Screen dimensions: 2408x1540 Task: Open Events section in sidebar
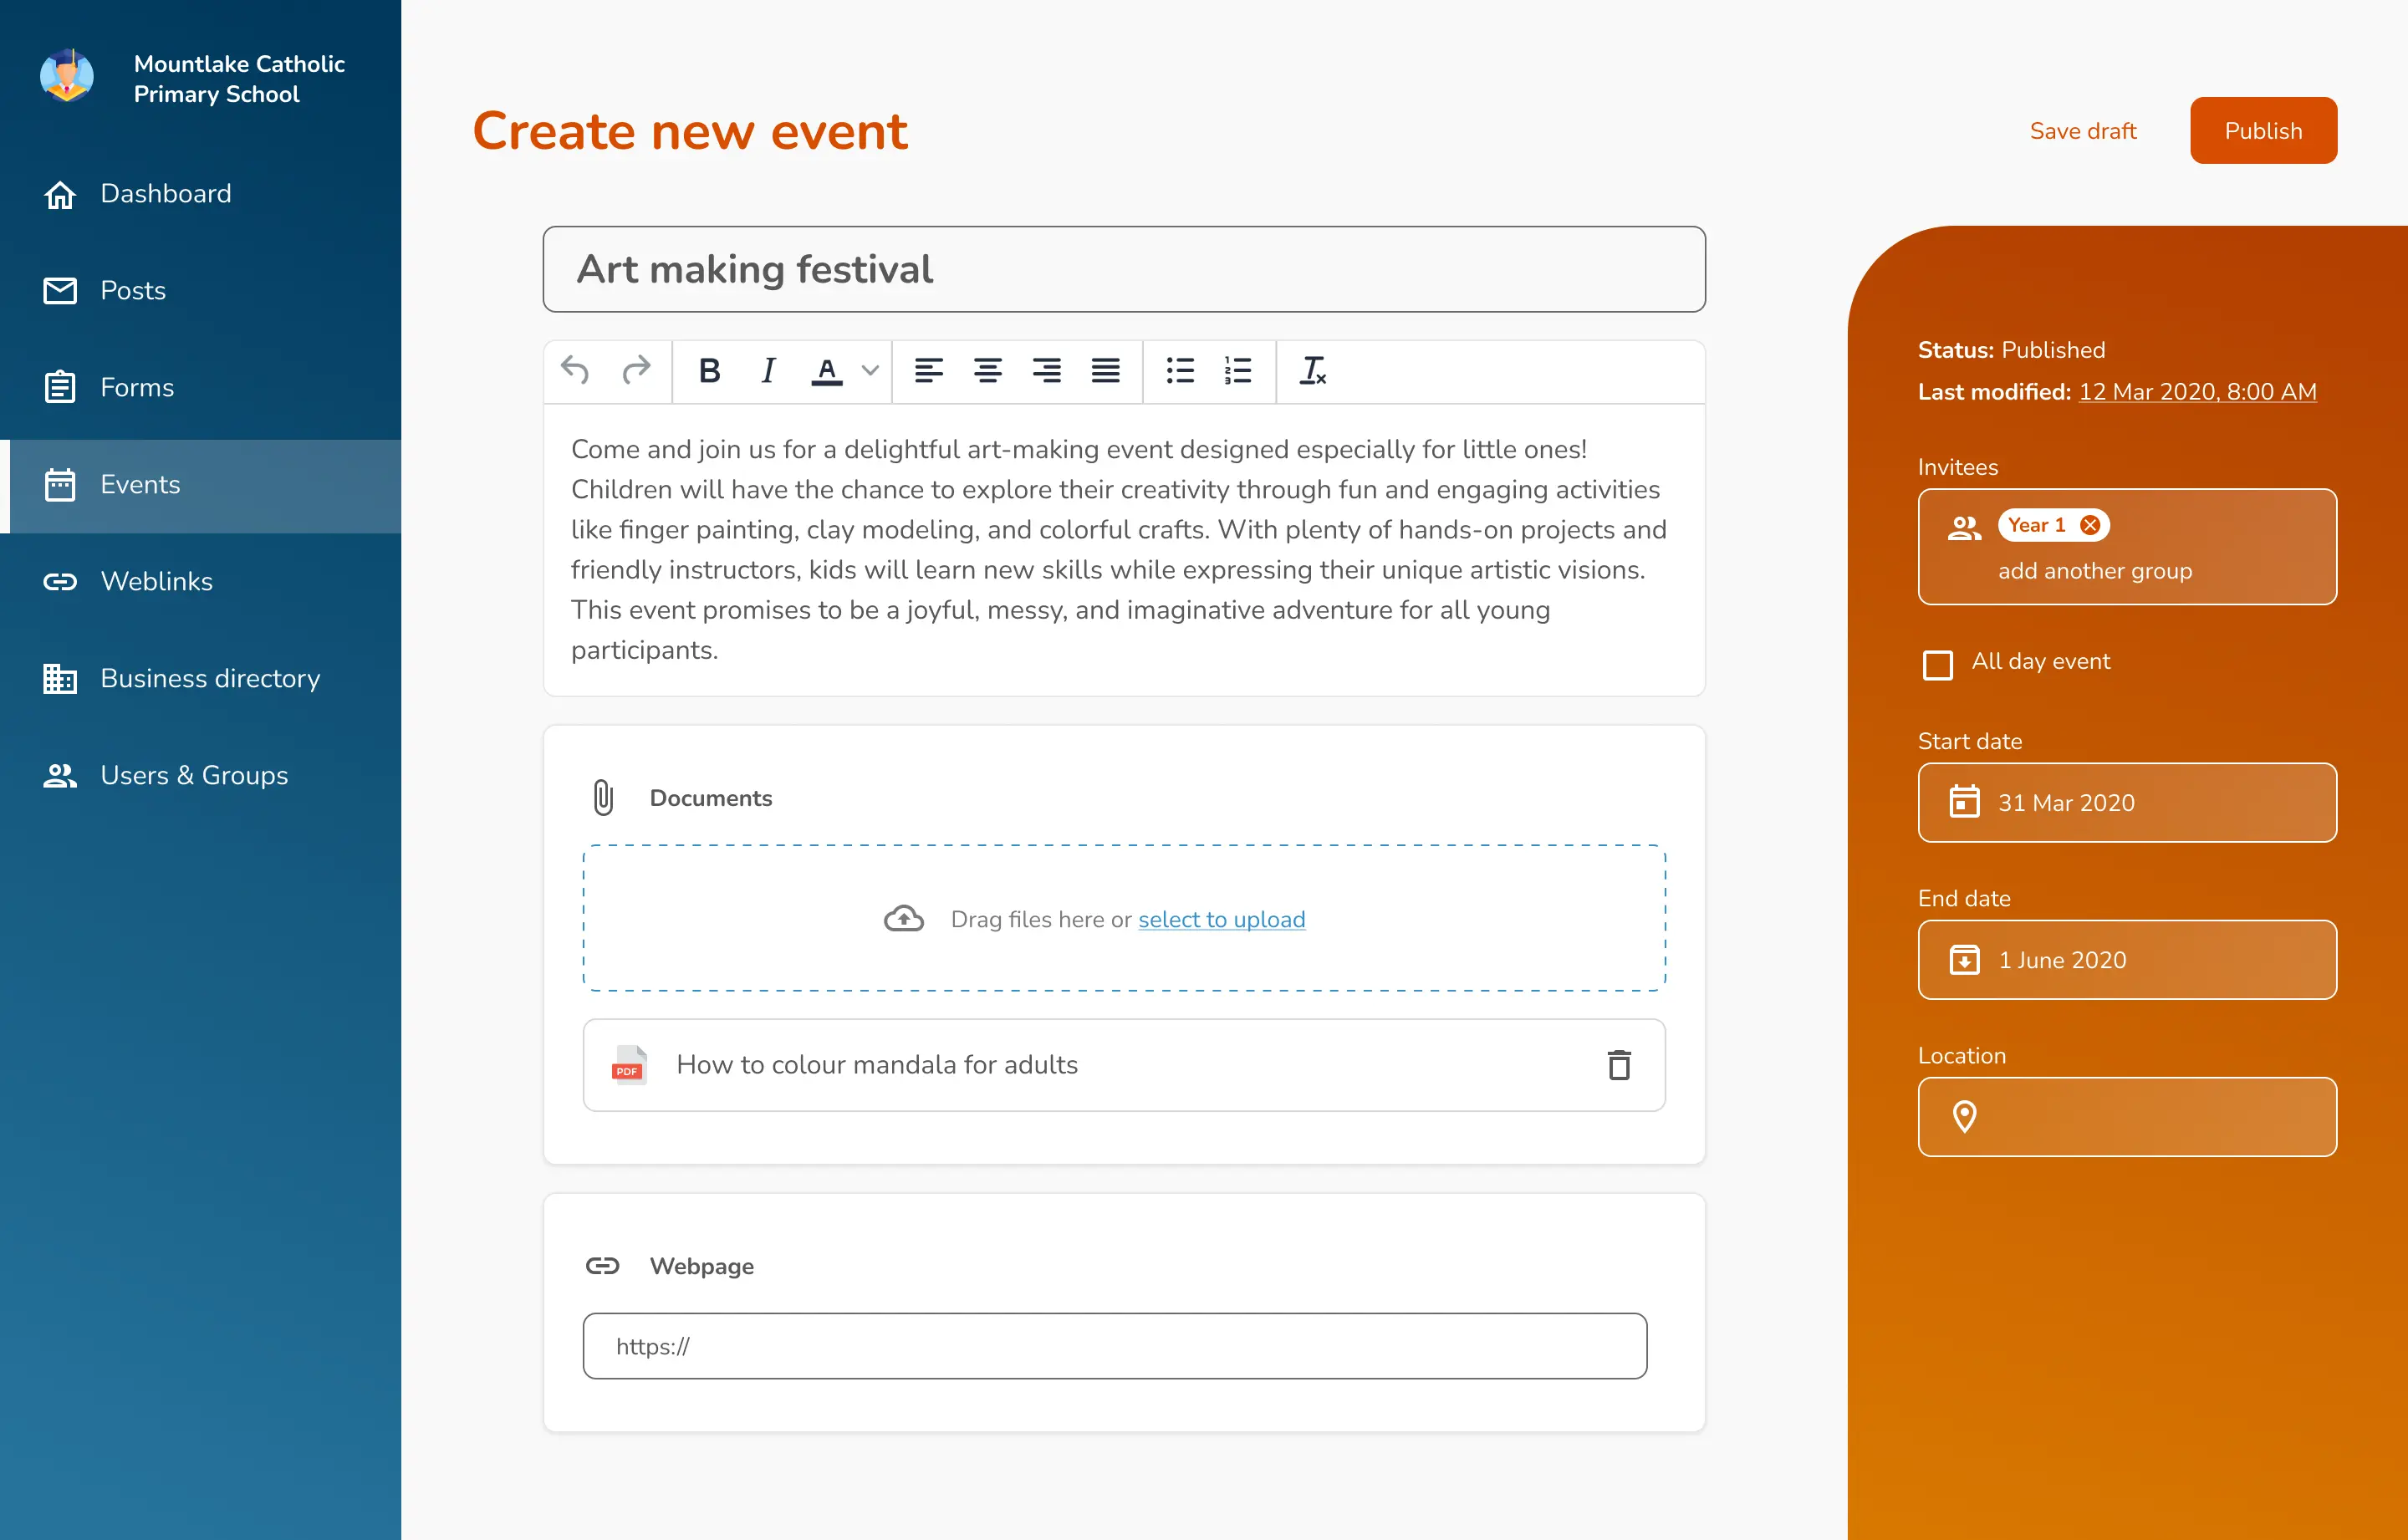pos(200,484)
